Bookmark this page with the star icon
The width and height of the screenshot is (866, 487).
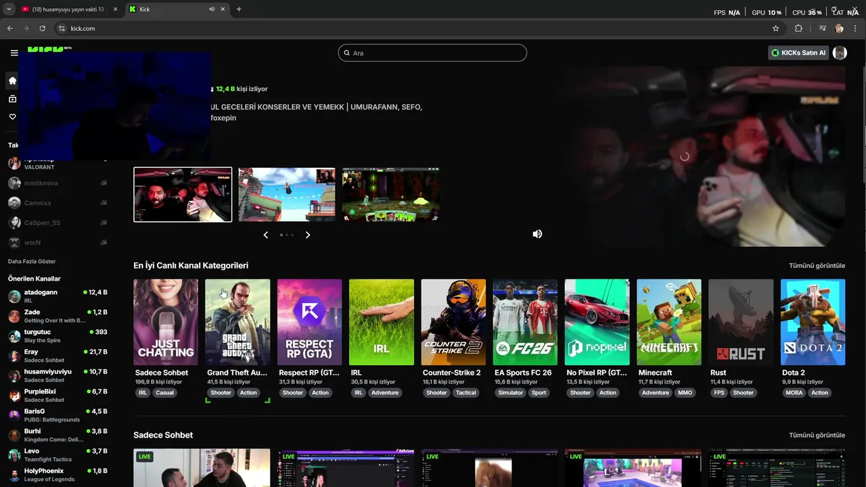tap(776, 28)
